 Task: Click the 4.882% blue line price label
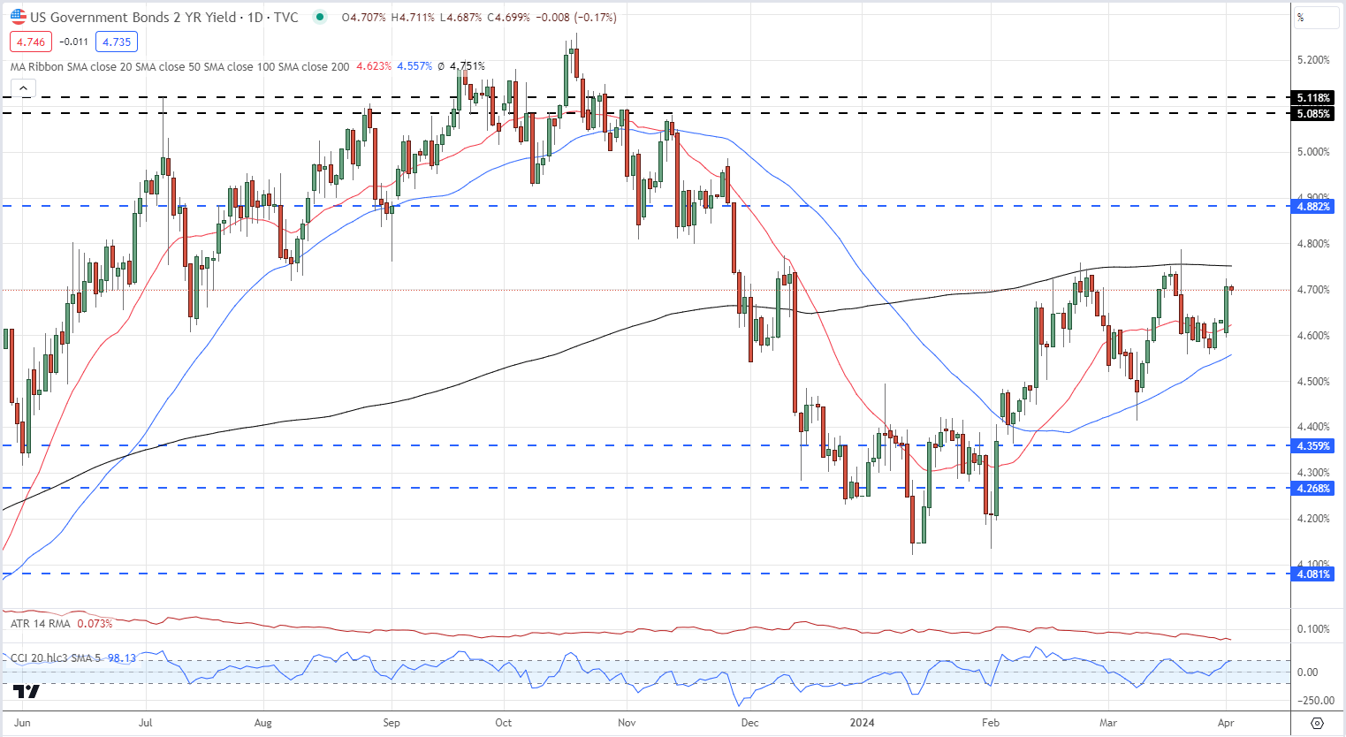[x=1314, y=207]
